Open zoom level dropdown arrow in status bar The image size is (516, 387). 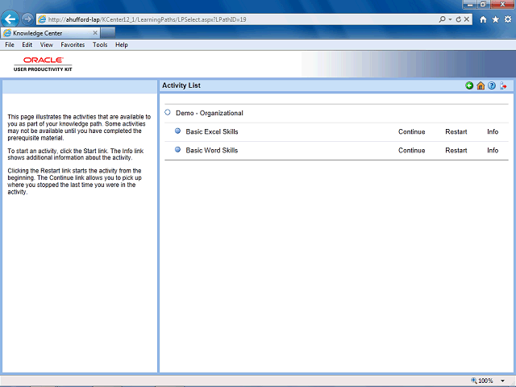click(x=502, y=381)
